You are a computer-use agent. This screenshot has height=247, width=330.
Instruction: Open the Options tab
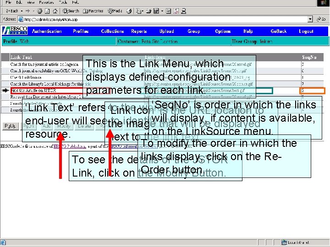pyautogui.click(x=223, y=31)
